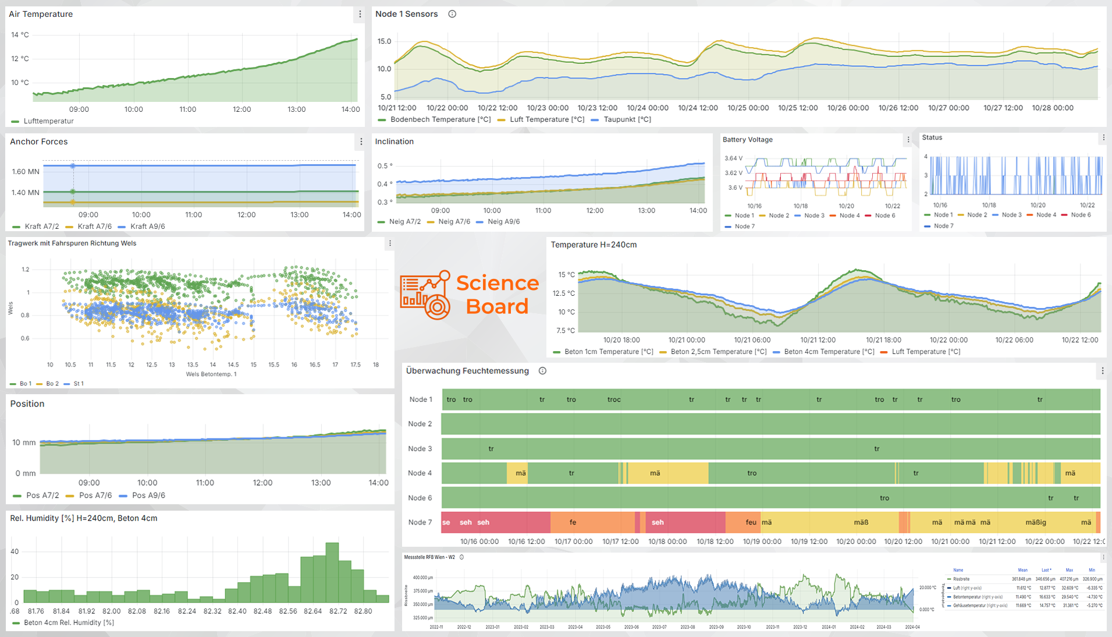
Task: Toggle the Kraft A9/6 legend series
Action: coord(141,227)
